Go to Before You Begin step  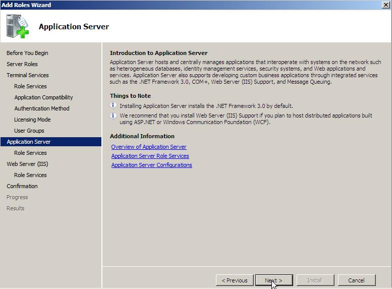coord(27,53)
